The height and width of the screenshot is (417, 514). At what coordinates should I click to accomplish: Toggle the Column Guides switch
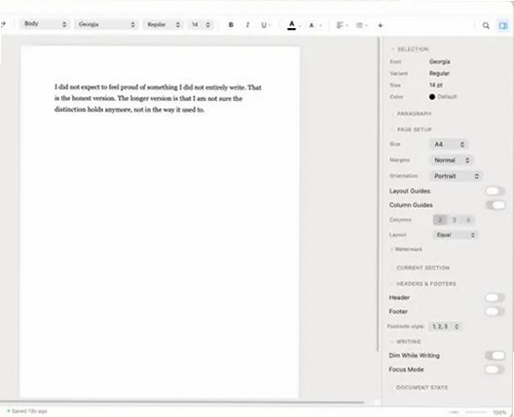tap(495, 205)
